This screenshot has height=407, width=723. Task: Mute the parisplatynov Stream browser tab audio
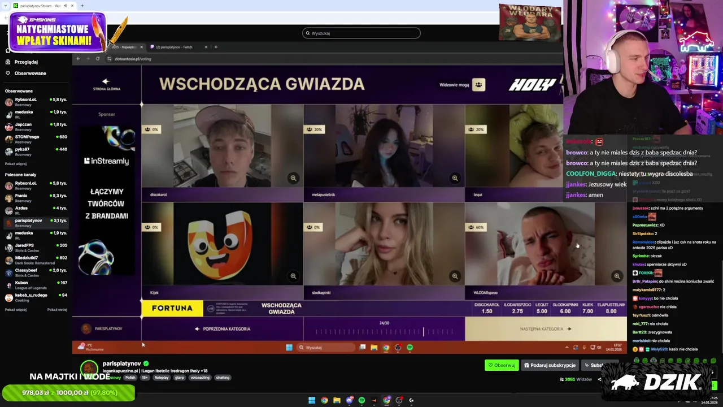pos(66,6)
